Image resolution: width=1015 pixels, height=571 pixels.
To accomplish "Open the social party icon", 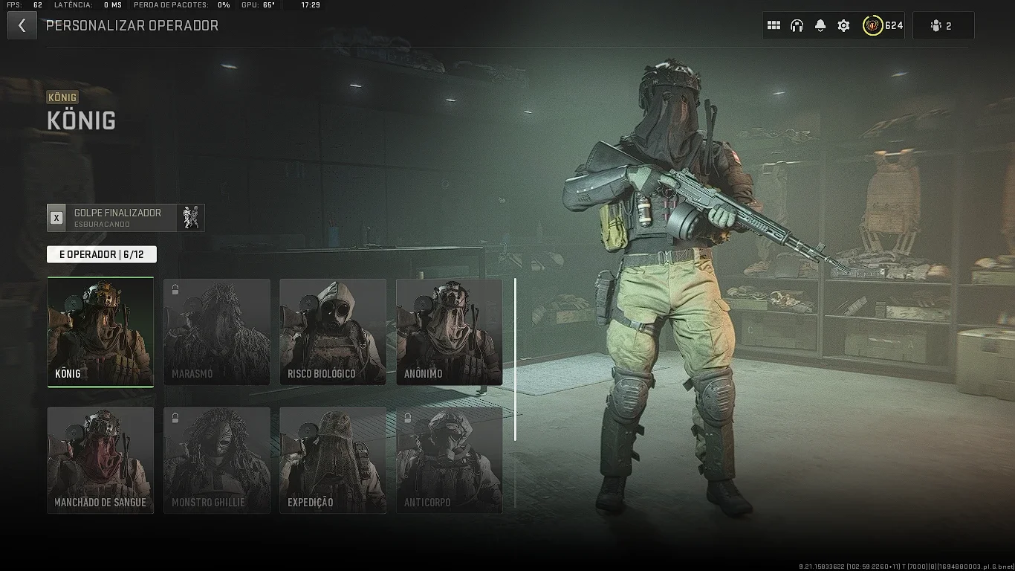I will 935,26.
